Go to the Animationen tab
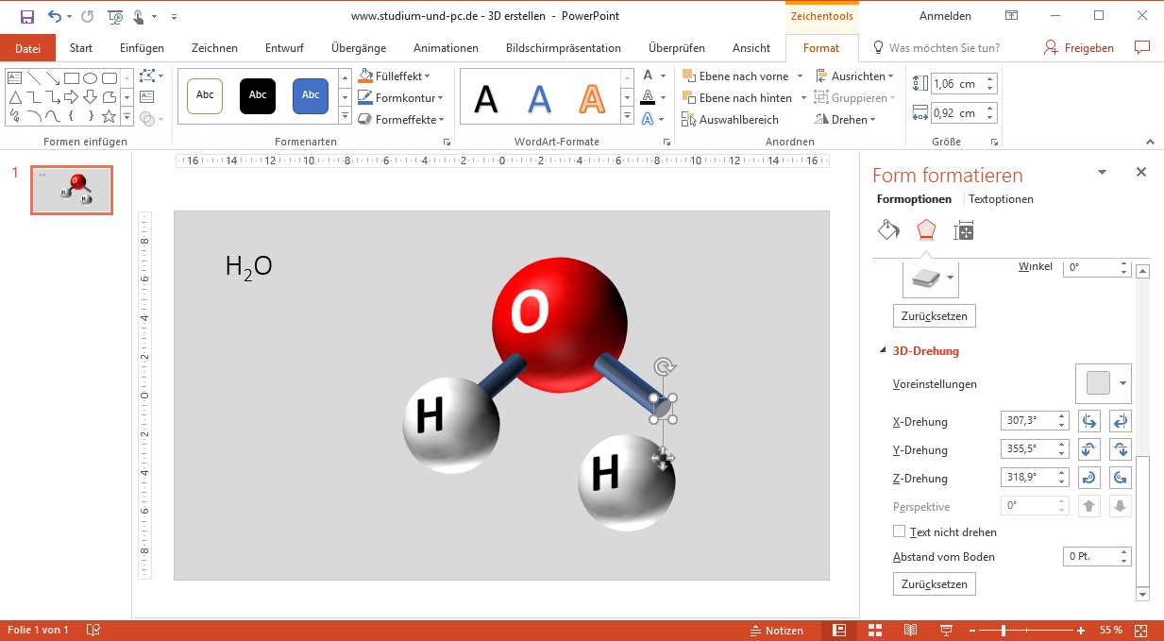Screen dimensions: 1164x641 (446, 48)
